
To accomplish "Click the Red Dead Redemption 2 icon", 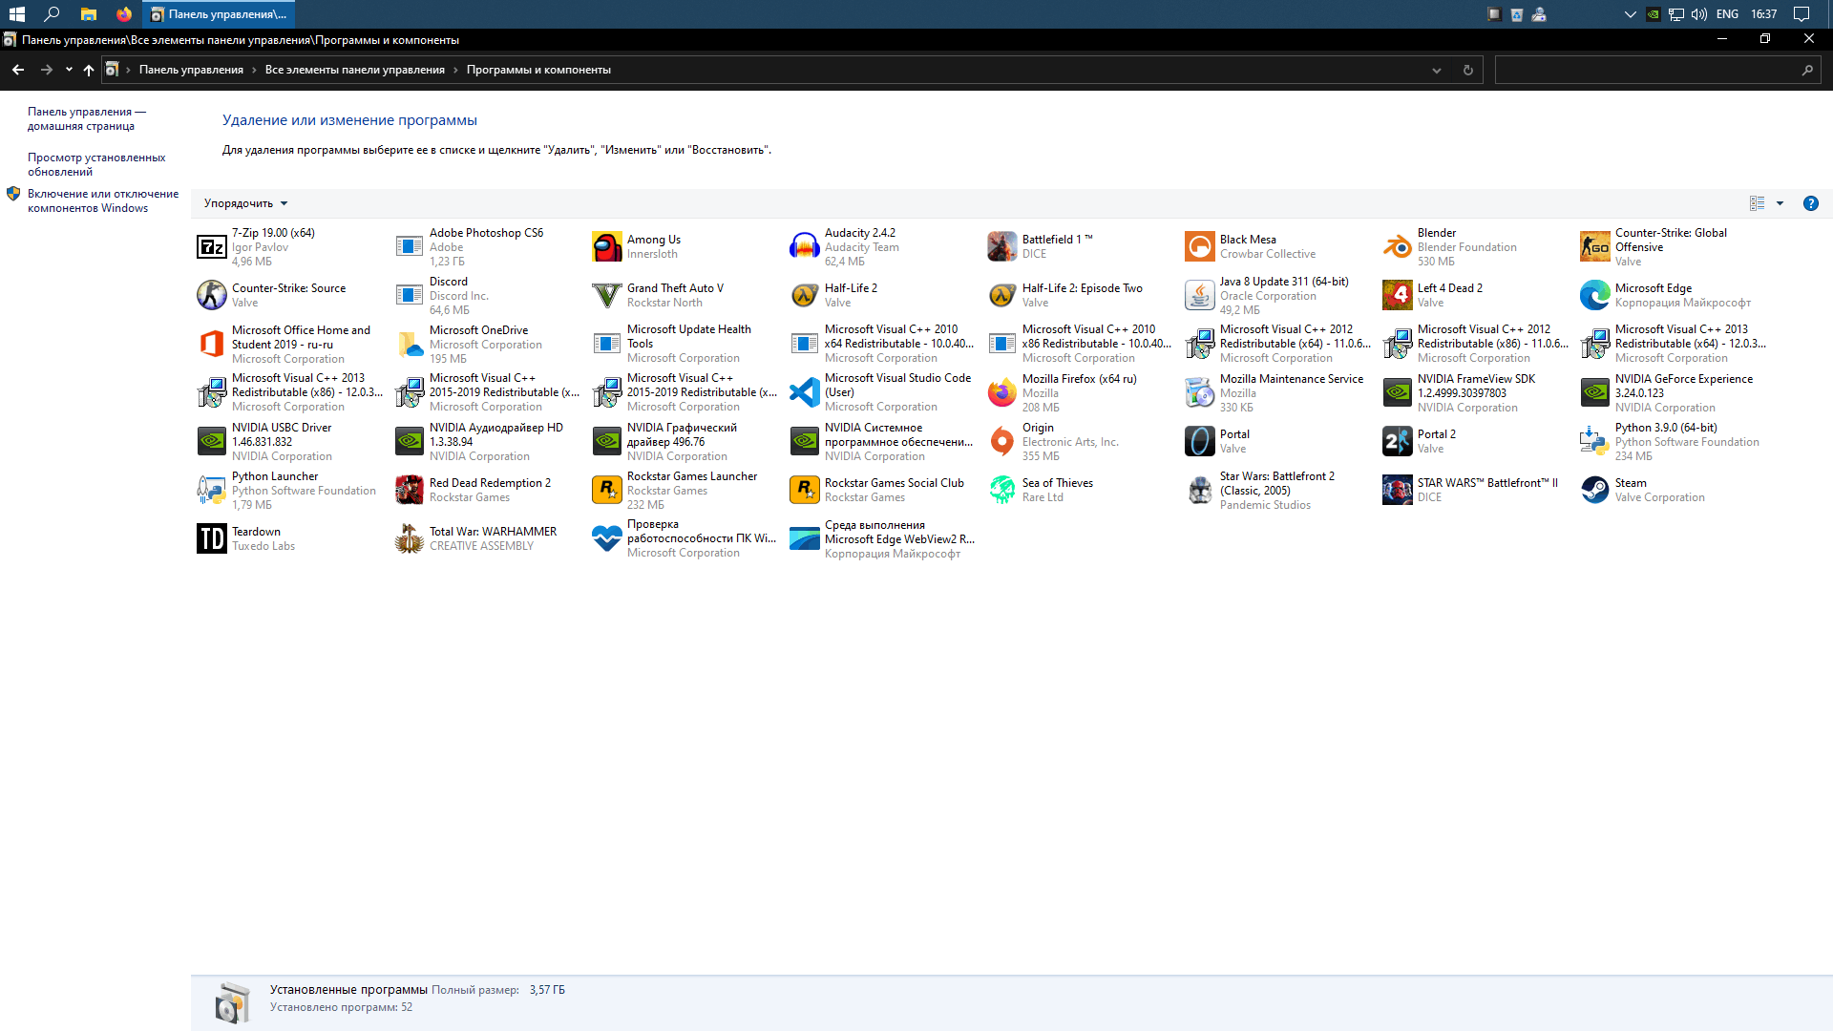I will pyautogui.click(x=410, y=491).
